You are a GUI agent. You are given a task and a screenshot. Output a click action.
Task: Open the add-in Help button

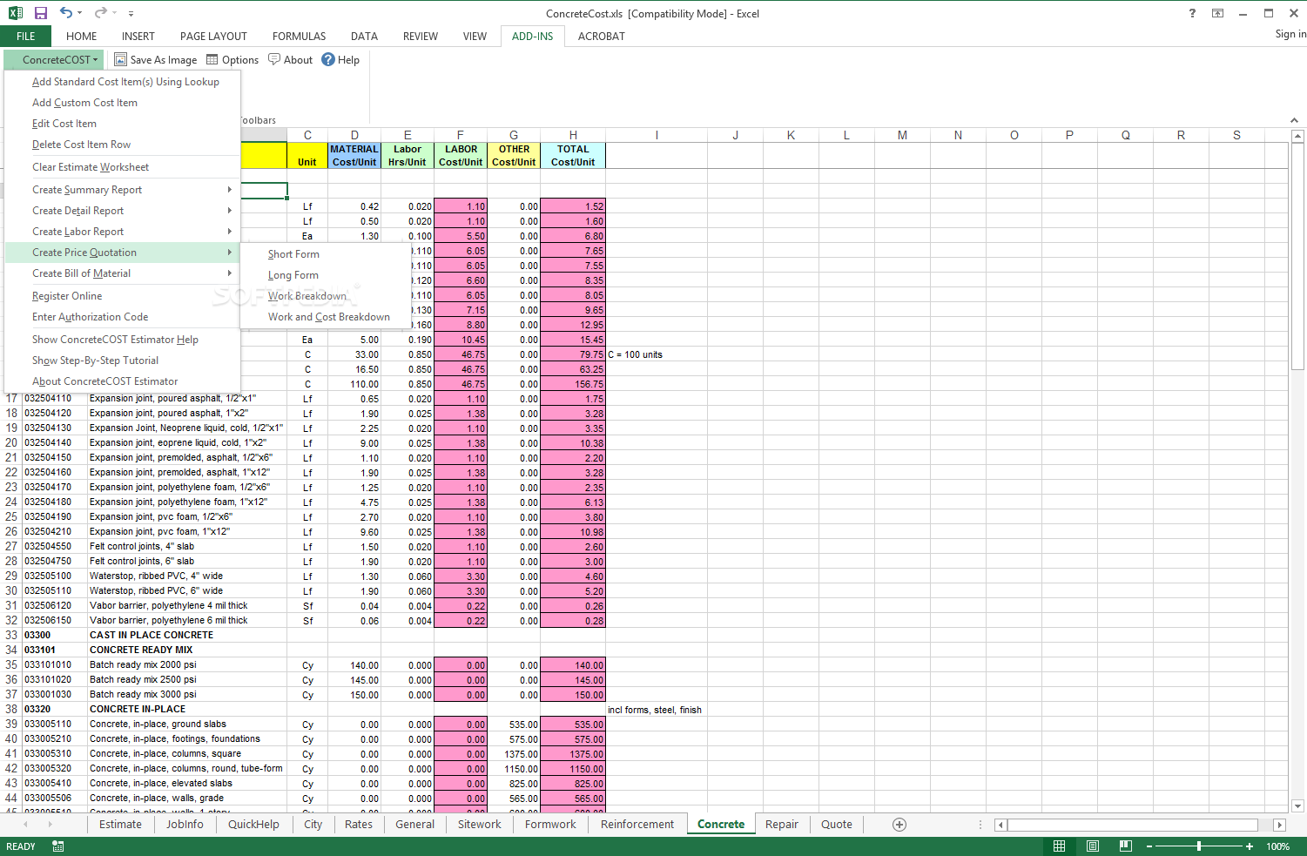pyautogui.click(x=340, y=60)
